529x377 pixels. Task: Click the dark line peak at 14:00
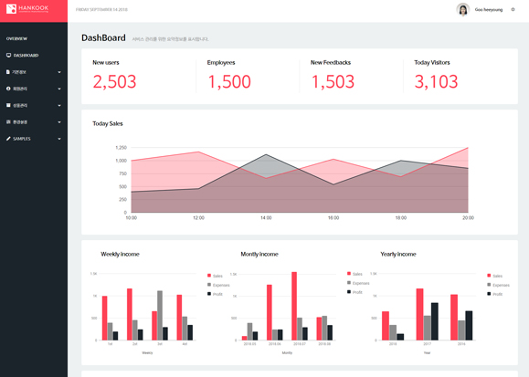[266, 154]
